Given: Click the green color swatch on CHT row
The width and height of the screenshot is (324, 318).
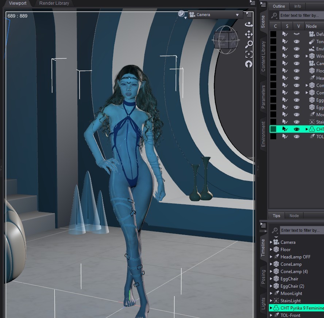Looking at the screenshot, I should tap(273, 129).
